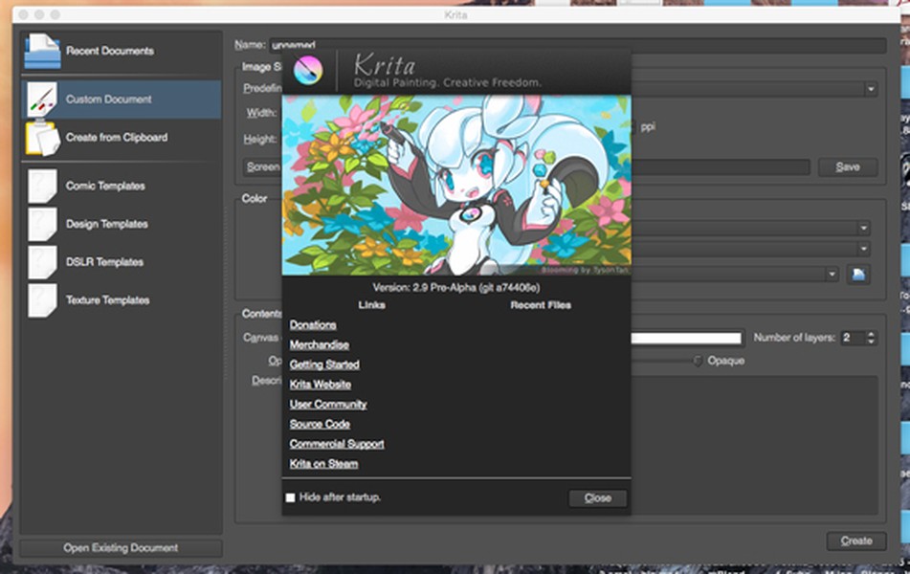
Task: Enable the Hide after startup checkbox
Action: click(x=291, y=498)
